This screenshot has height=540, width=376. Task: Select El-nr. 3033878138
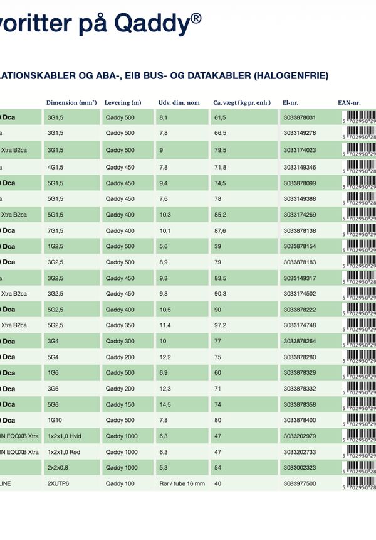click(300, 230)
